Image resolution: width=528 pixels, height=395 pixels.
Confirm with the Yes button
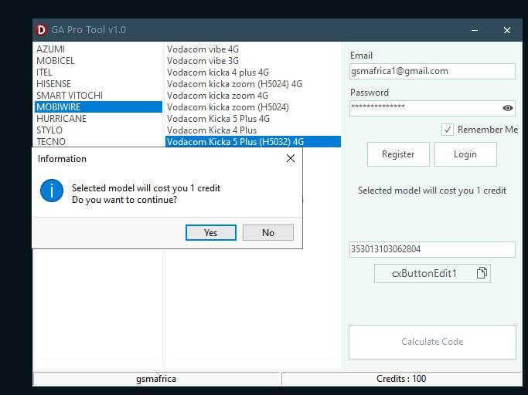coord(211,233)
